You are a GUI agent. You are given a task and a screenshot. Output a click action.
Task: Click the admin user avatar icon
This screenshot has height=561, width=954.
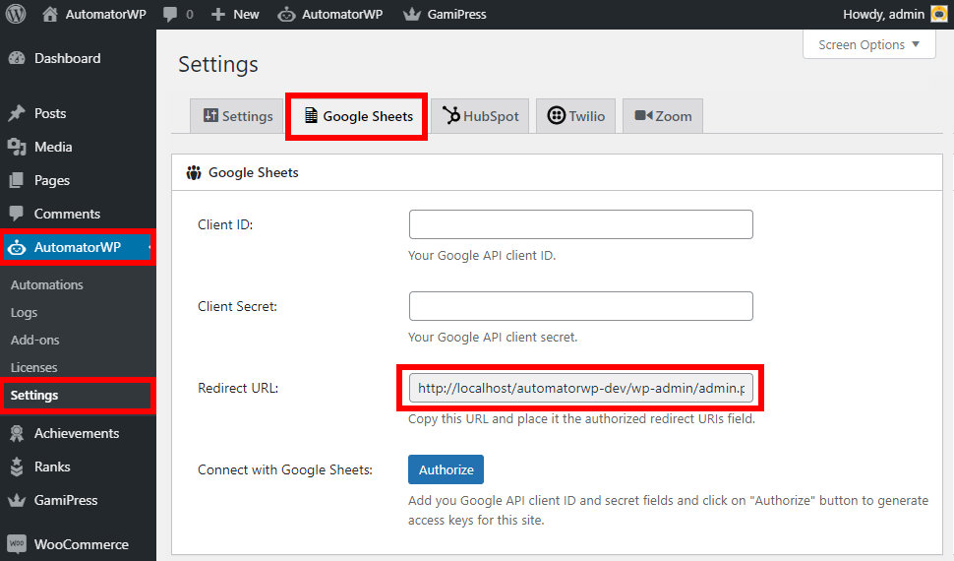(939, 14)
